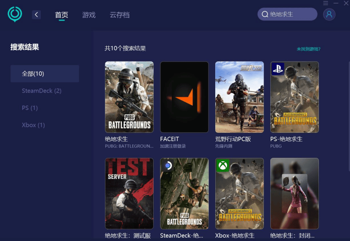Switch to the 首页 tab
Viewport: 350px width, 241px height.
click(61, 15)
